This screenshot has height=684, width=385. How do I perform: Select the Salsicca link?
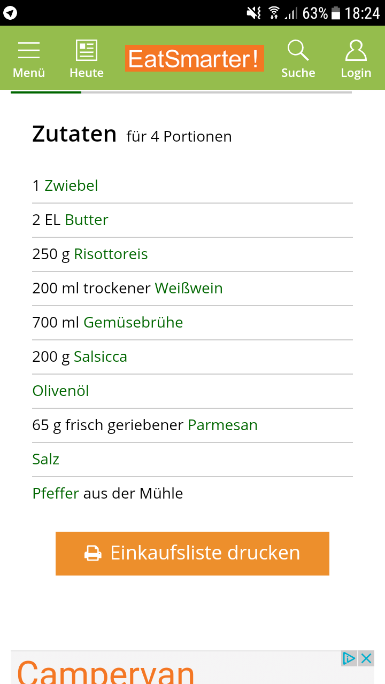[x=101, y=357]
